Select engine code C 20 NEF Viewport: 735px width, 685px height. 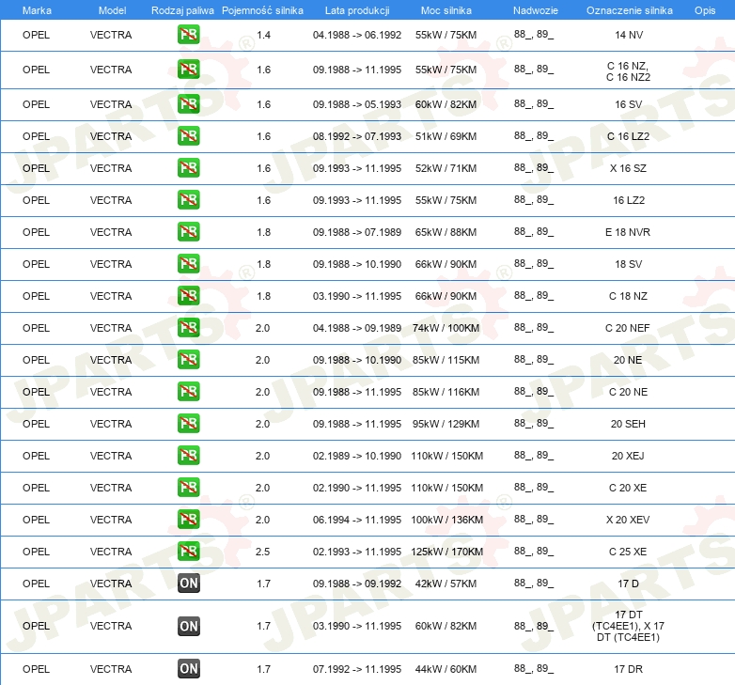point(628,328)
